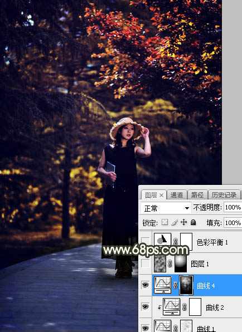The image size is (242, 332).
Task: Click the 曲线 4 curves adjustment icon
Action: tap(162, 285)
